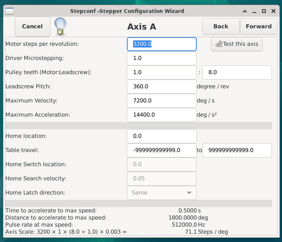The width and height of the screenshot is (282, 242).
Task: Click the Maximum Velocity field
Action: [162, 101]
